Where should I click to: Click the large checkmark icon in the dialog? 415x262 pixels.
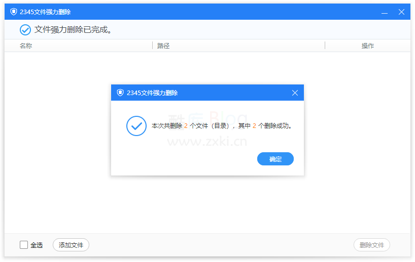[136, 126]
